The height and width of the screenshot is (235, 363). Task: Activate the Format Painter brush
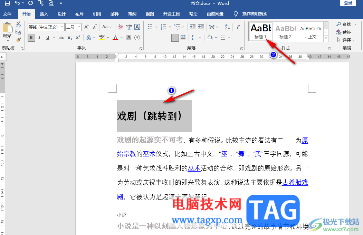click(18, 40)
